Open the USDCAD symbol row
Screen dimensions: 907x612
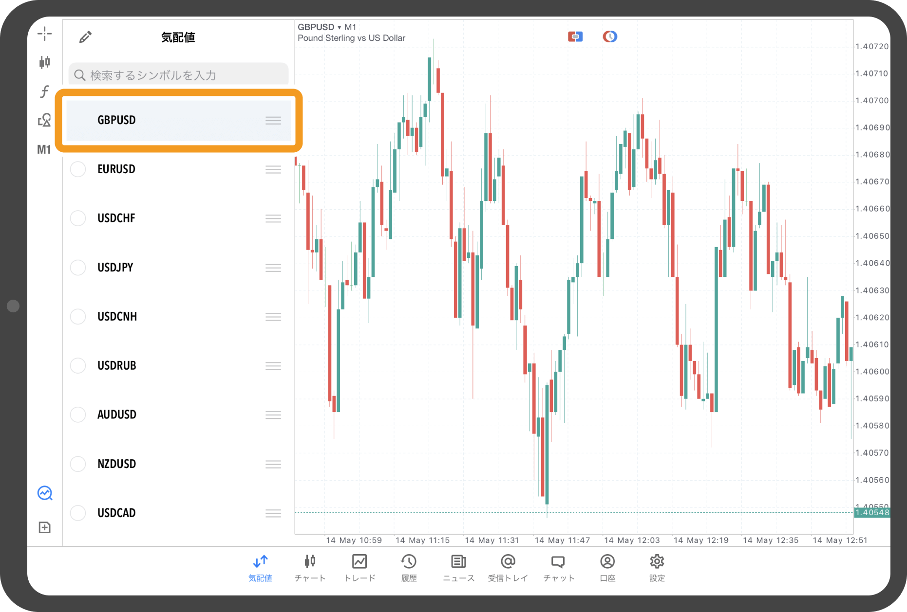pyautogui.click(x=179, y=513)
